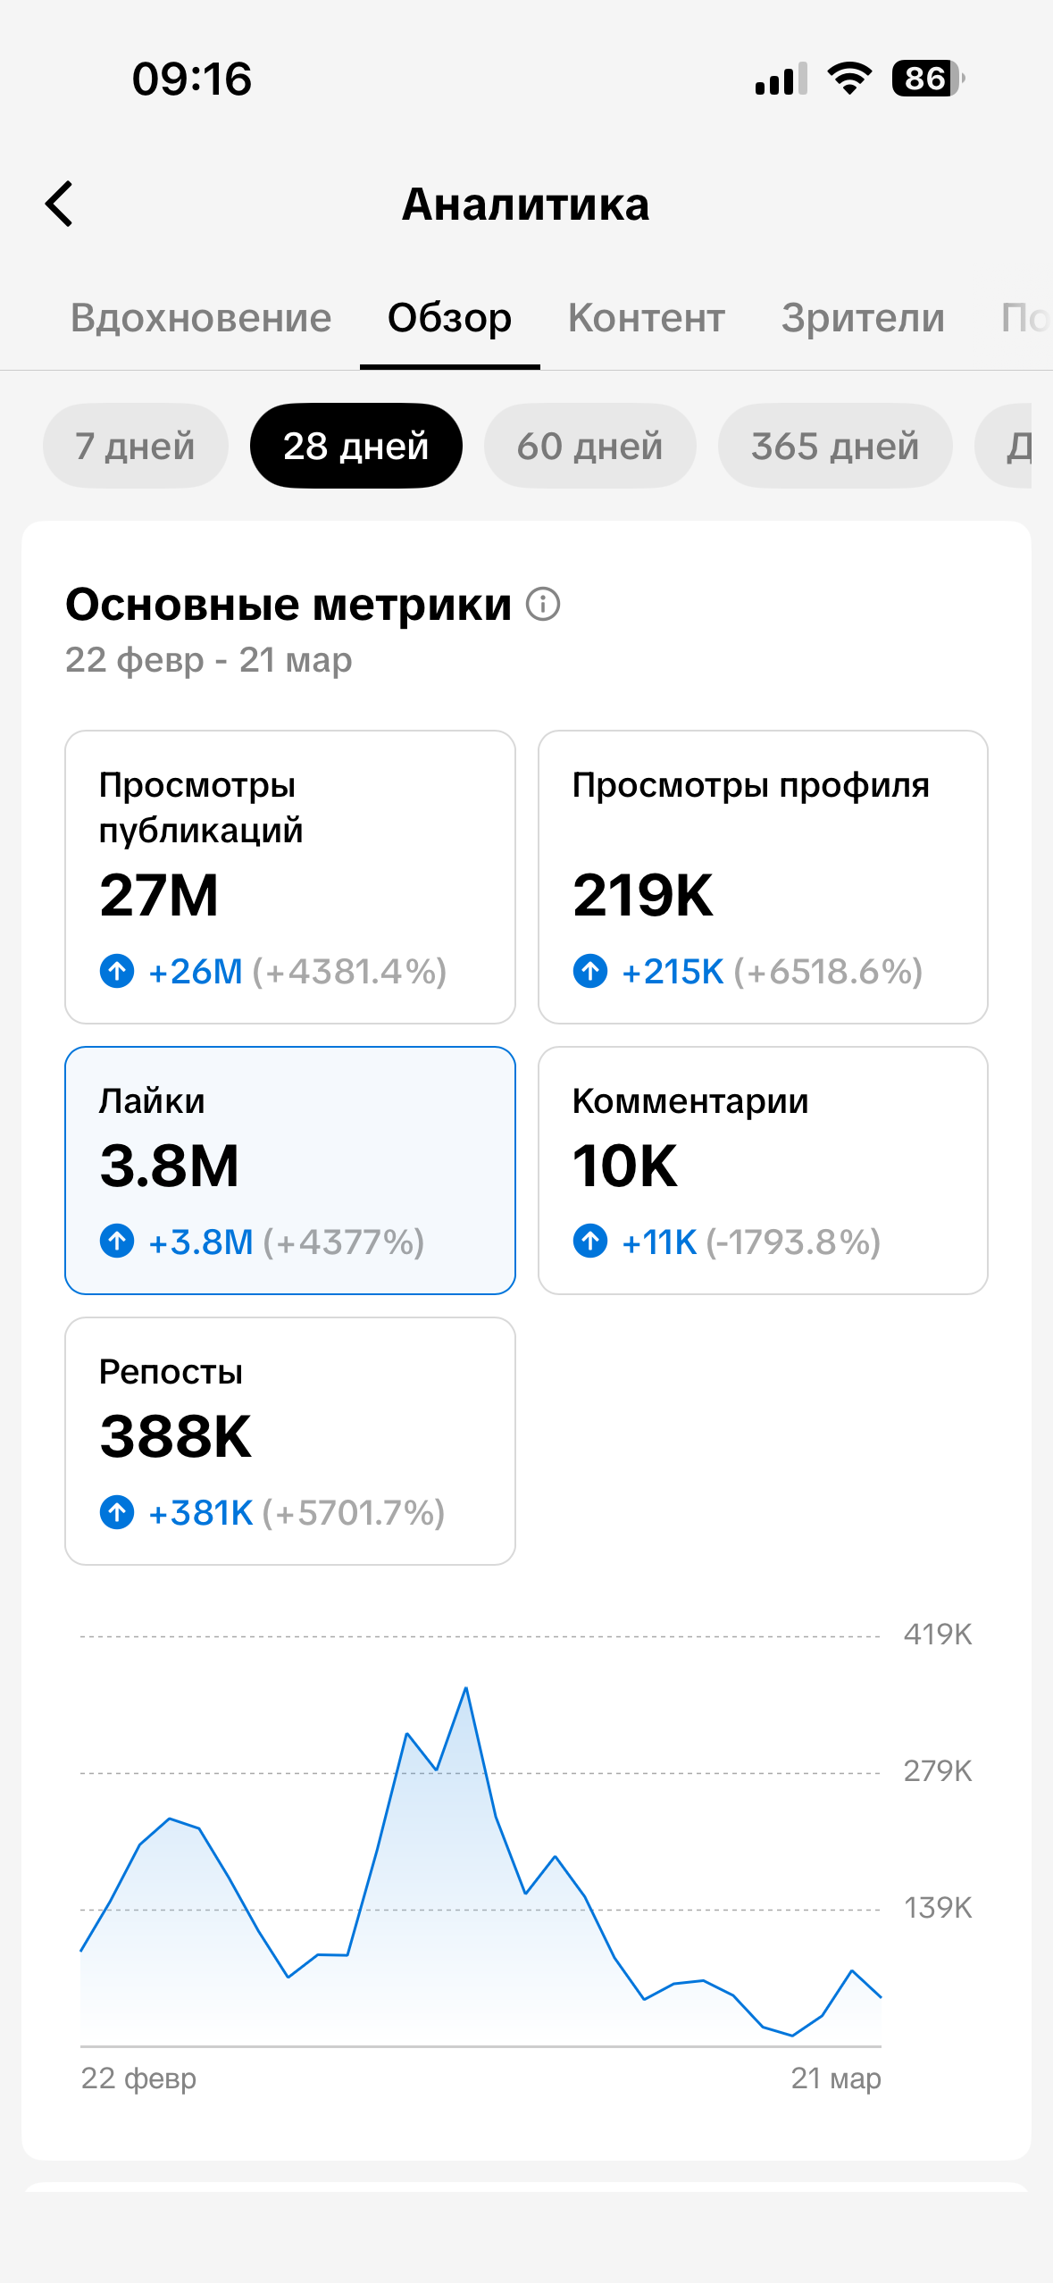Switch to the Контент tab
Image resolution: width=1053 pixels, height=2283 pixels.
click(647, 318)
